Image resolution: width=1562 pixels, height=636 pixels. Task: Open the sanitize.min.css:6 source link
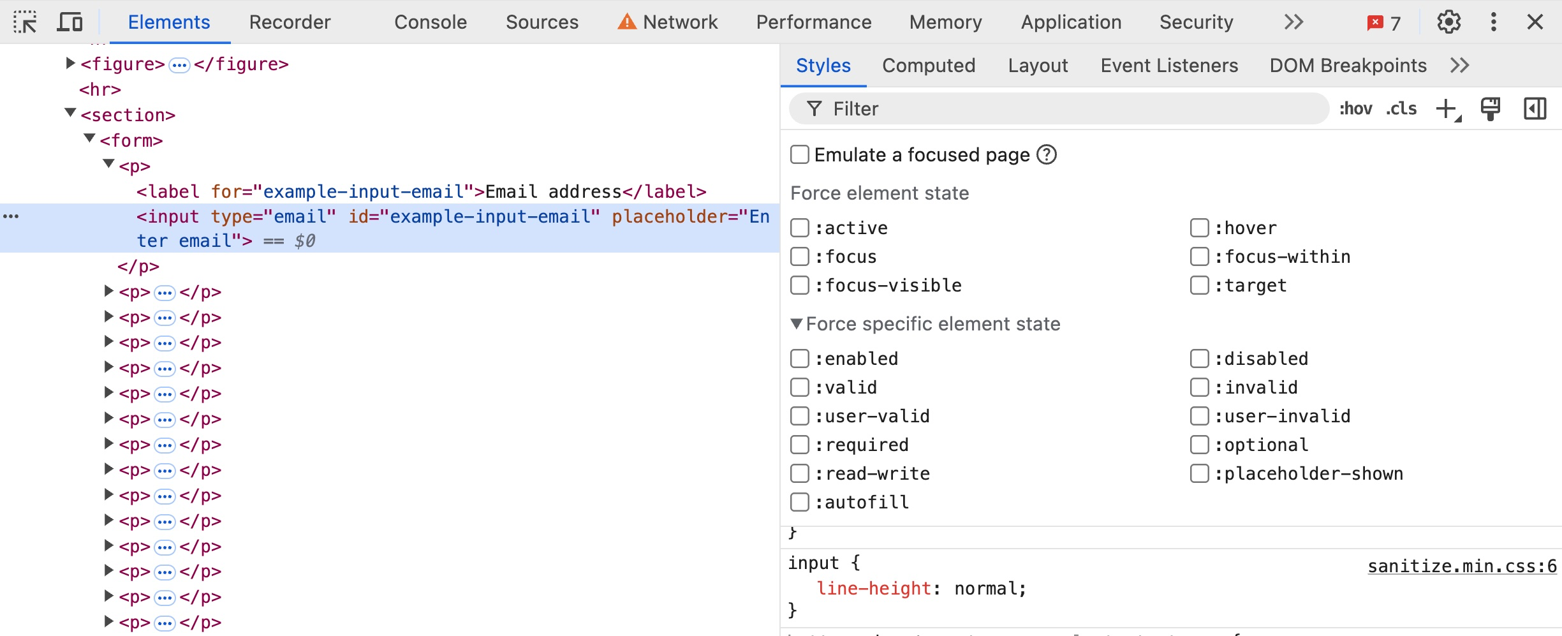[x=1461, y=566]
